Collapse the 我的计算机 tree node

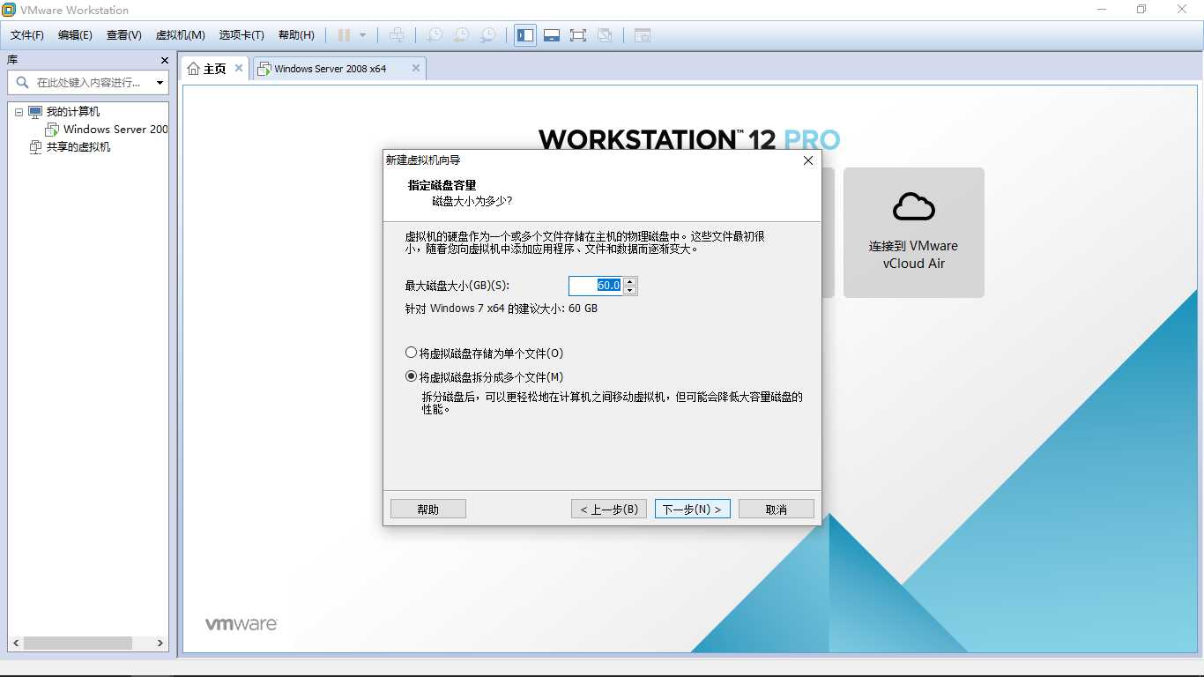pos(19,112)
